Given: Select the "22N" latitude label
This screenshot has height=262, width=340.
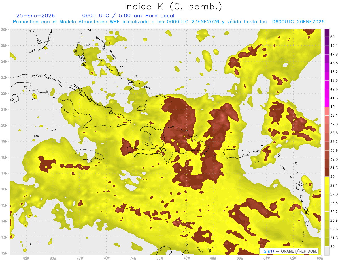Looking at the screenshot, I should point(4,93).
